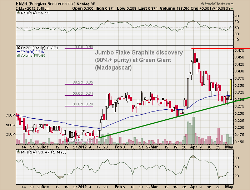Click the Volume 188,480 legend text
The width and height of the screenshot is (250, 190).
click(x=33, y=55)
